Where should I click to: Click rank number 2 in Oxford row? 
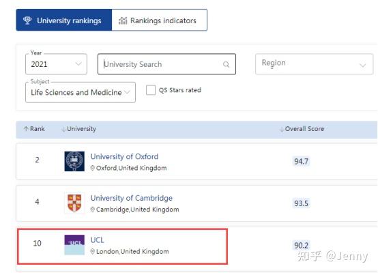tap(37, 160)
